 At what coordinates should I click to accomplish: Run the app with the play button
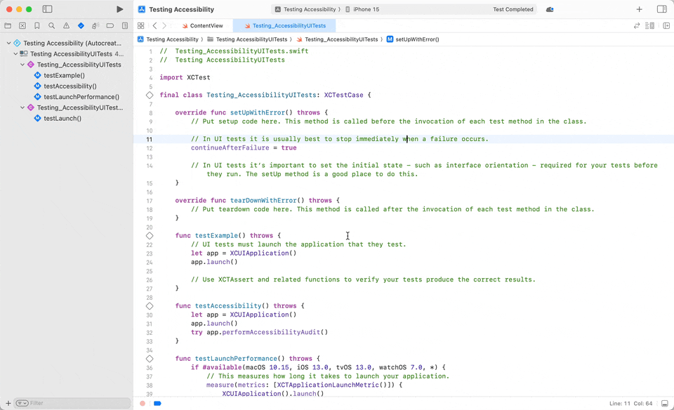point(119,9)
